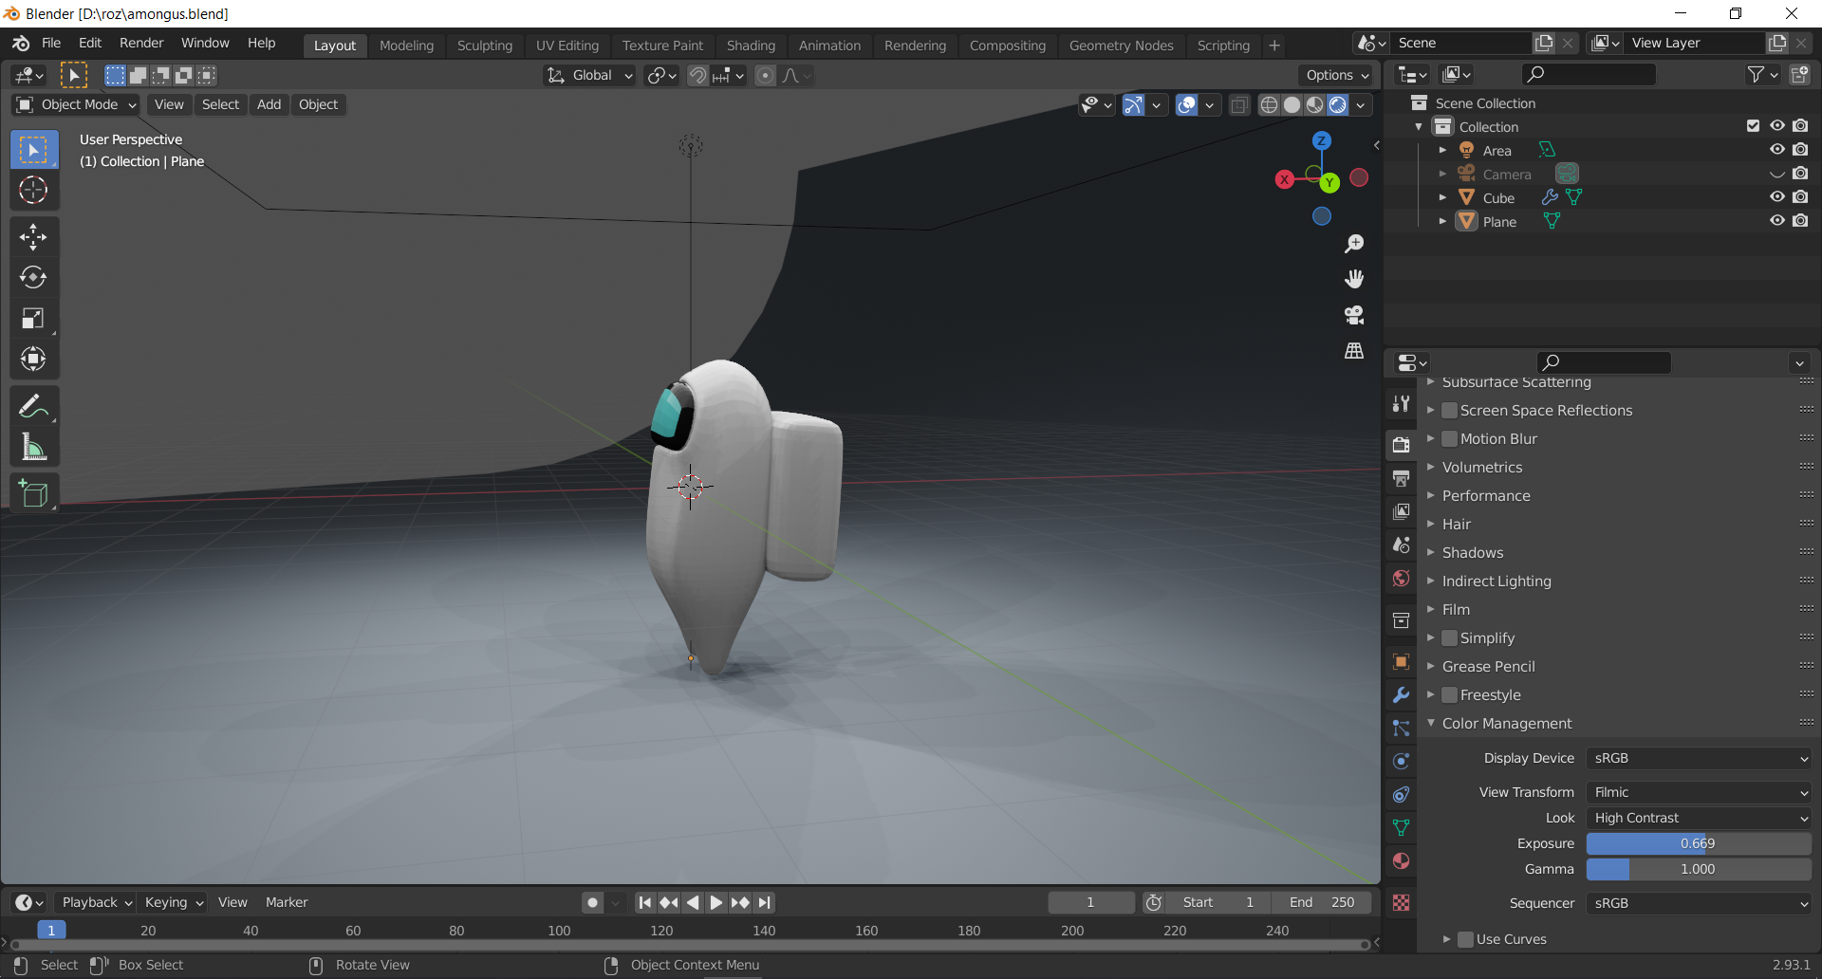Image resolution: width=1822 pixels, height=979 pixels.
Task: Activate the Rotate tool
Action: point(33,277)
